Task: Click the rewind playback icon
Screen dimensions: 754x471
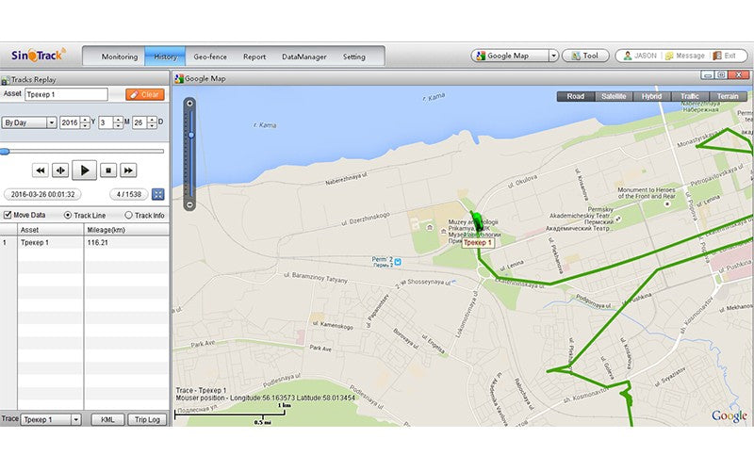Action: pyautogui.click(x=41, y=171)
